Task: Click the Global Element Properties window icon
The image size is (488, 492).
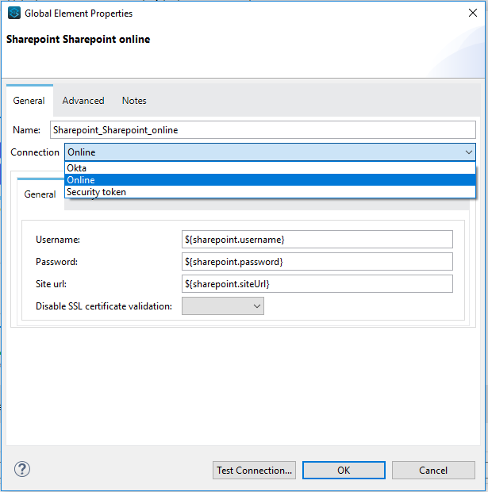Action: pos(13,13)
